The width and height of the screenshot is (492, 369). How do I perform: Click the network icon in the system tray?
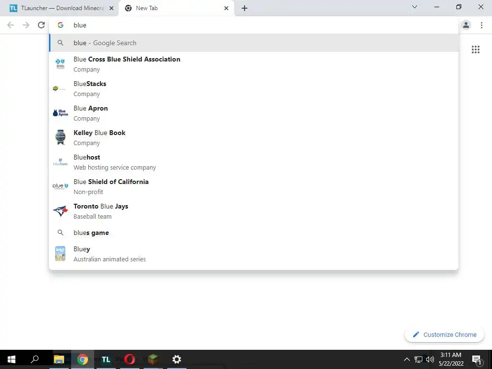[418, 359]
